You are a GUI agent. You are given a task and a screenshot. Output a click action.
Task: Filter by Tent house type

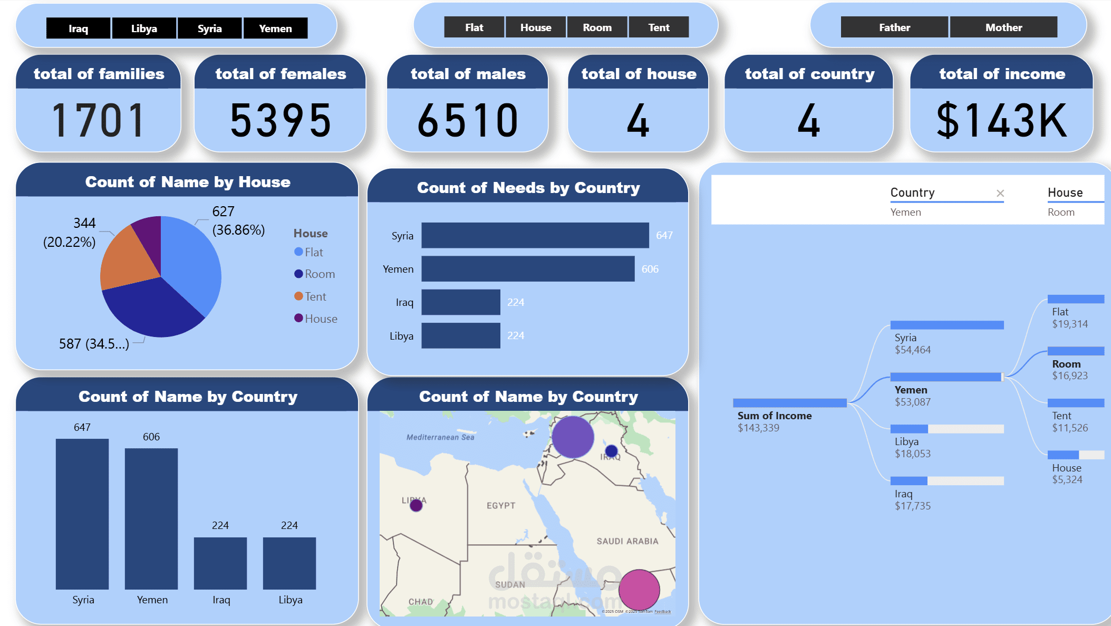click(x=659, y=27)
